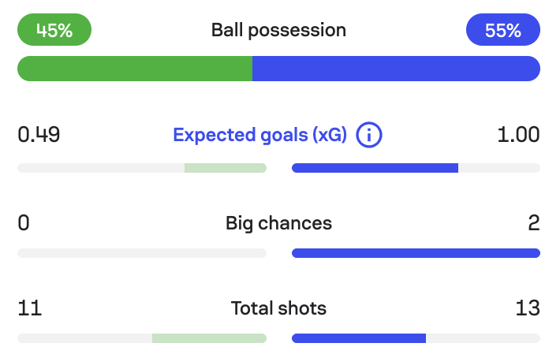Click the Total shots label

click(x=278, y=308)
